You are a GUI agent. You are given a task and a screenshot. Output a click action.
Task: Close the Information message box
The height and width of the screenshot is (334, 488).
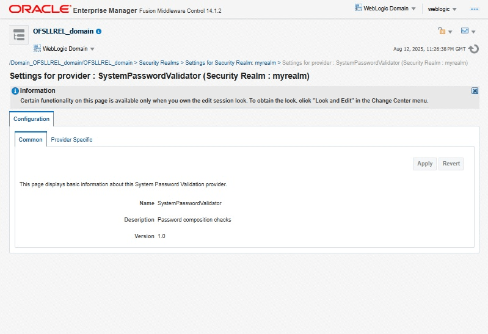475,90
